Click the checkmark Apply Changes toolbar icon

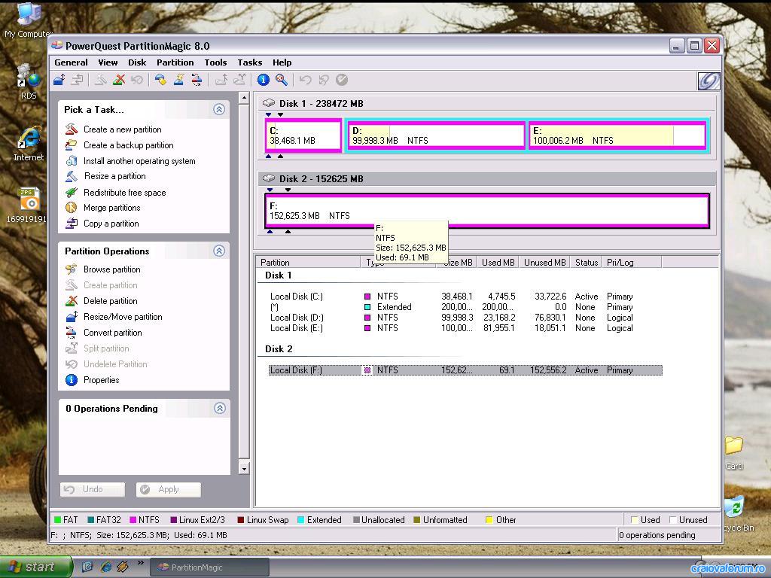(342, 80)
